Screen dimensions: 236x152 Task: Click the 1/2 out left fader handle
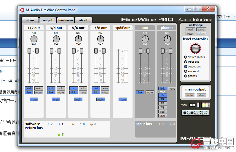click(29, 51)
